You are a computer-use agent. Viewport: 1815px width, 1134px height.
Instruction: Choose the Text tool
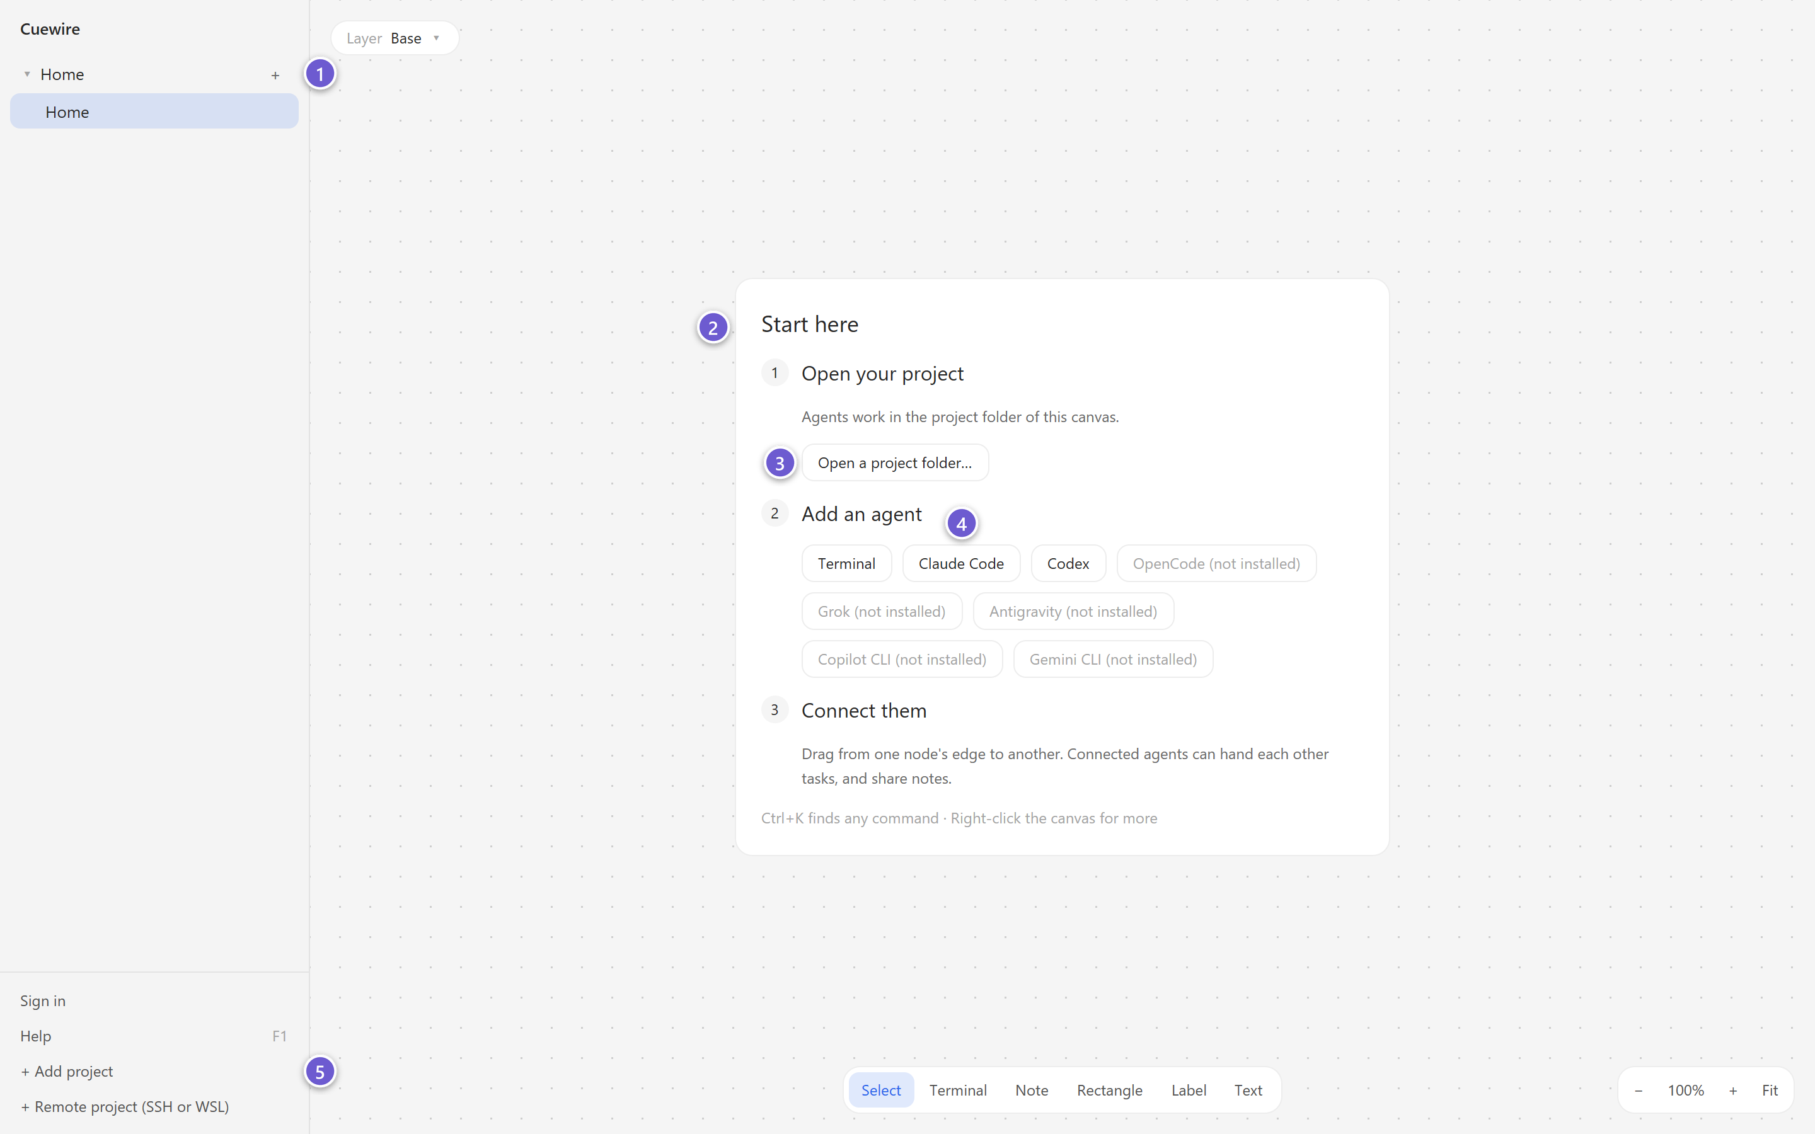pyautogui.click(x=1248, y=1090)
